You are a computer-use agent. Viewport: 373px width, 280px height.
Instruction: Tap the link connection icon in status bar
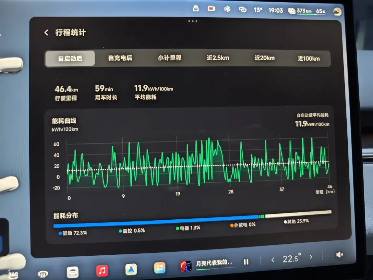[242, 9]
